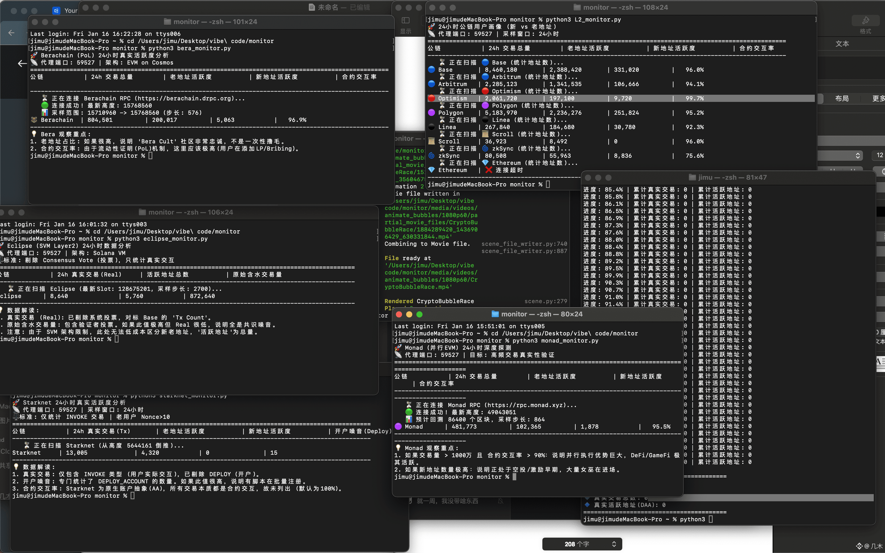Click the 显示 sidebar view icon
Image resolution: width=885 pixels, height=553 pixels.
405,20
